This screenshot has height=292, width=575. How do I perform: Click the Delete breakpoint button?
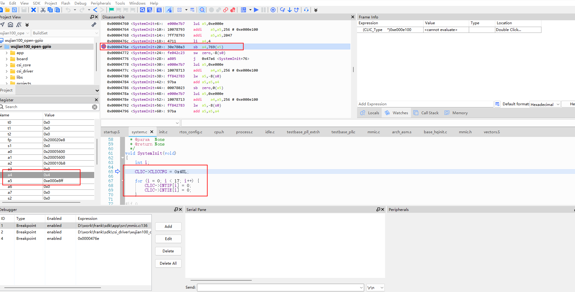[x=168, y=251]
